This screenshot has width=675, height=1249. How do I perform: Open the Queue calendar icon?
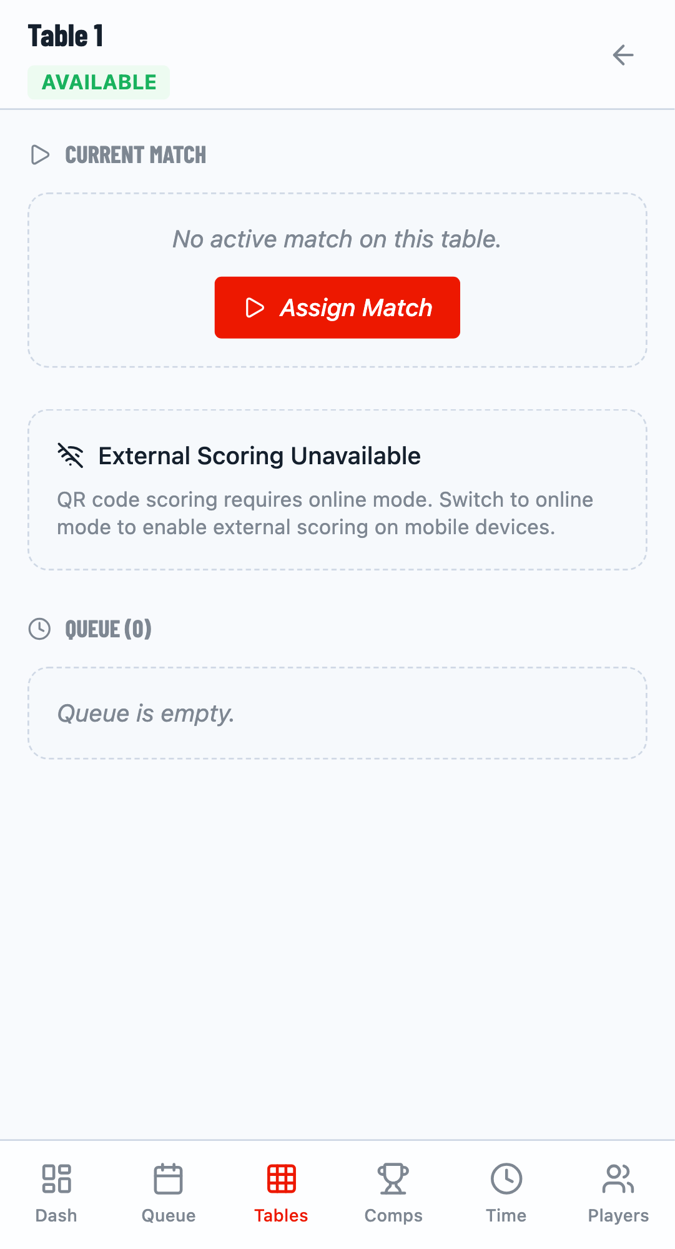(168, 1179)
